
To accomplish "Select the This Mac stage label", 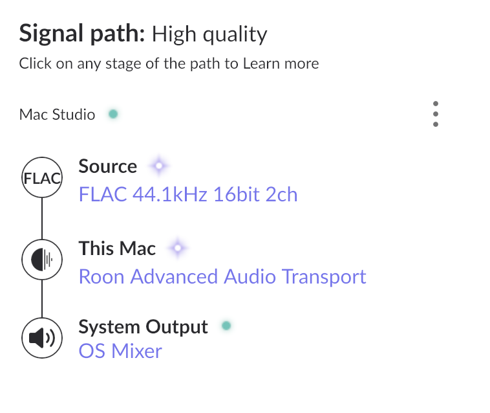I will (x=117, y=248).
